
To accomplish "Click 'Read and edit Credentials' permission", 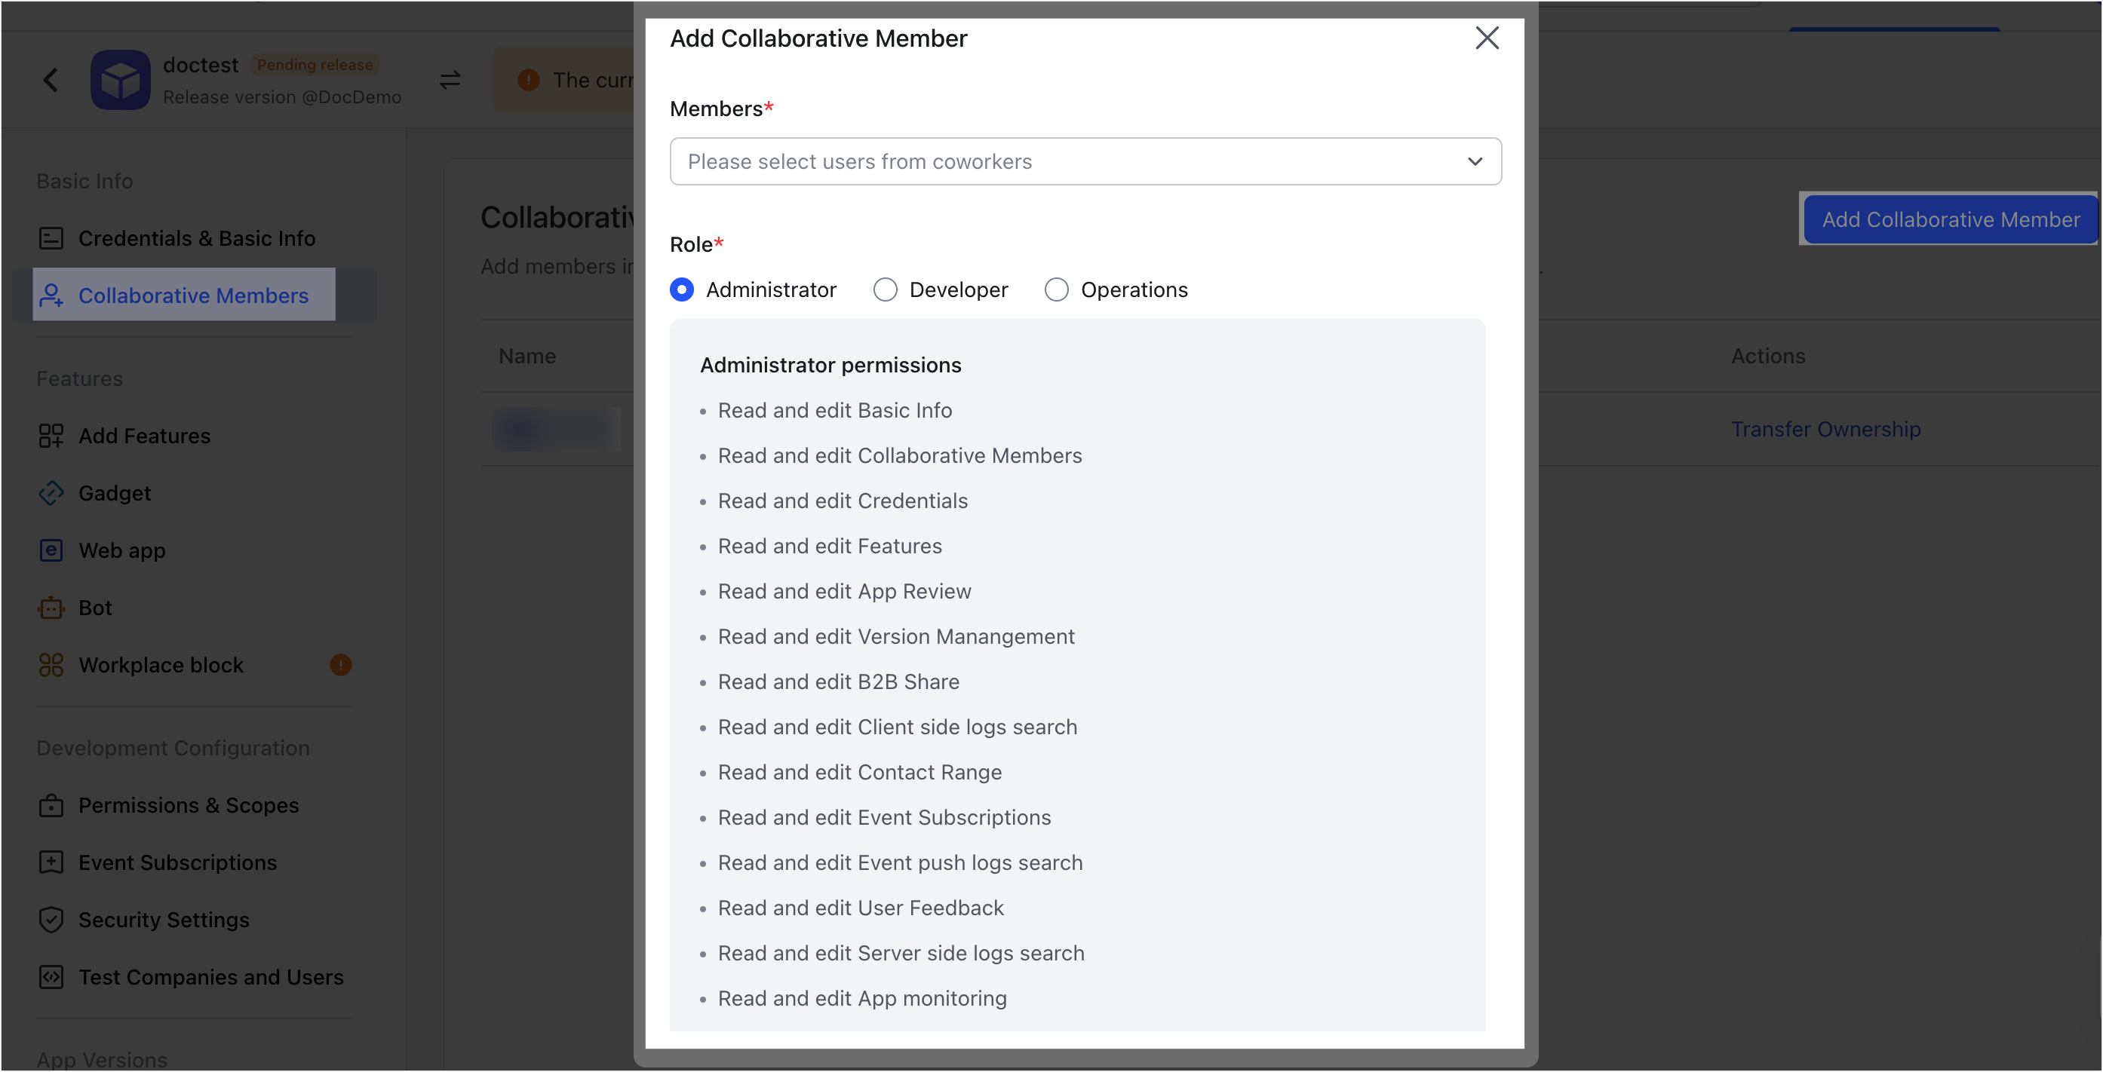I will [x=843, y=501].
